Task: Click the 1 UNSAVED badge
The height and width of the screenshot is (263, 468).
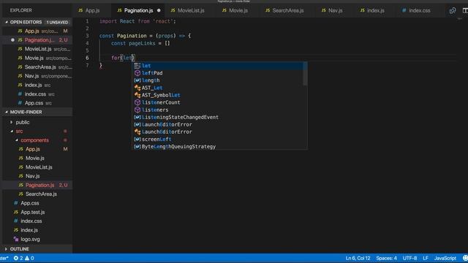Action: pos(57,23)
